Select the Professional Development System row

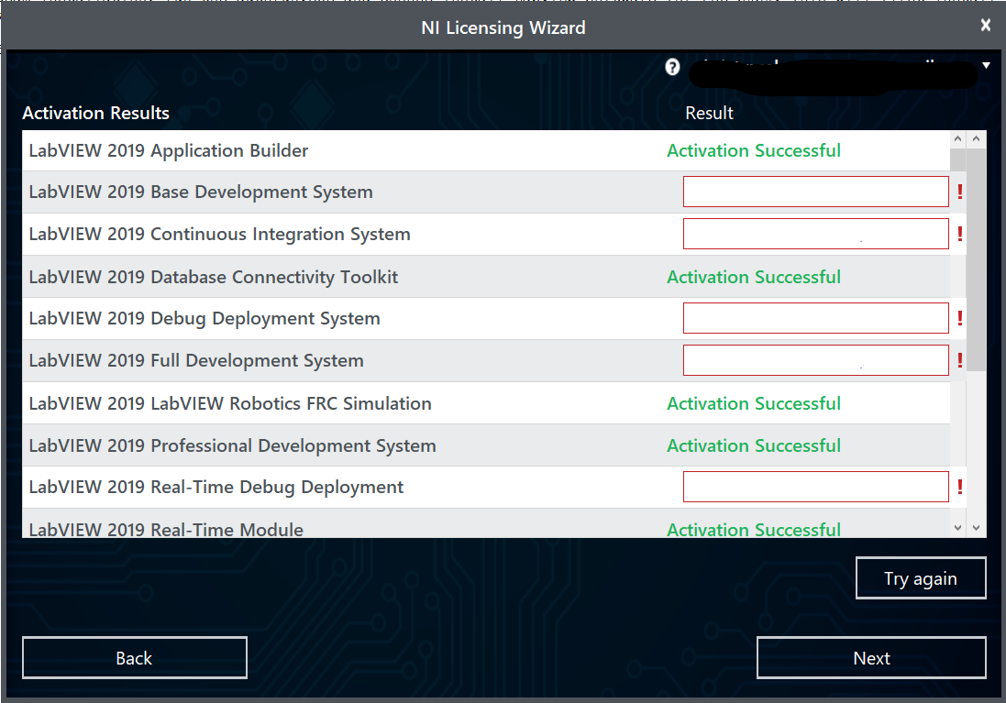coord(232,445)
